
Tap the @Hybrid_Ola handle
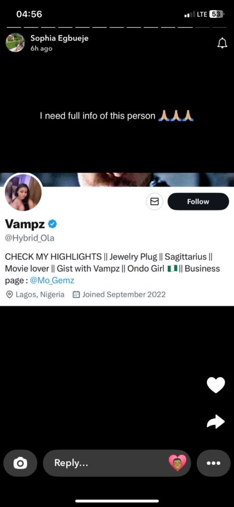click(x=30, y=238)
